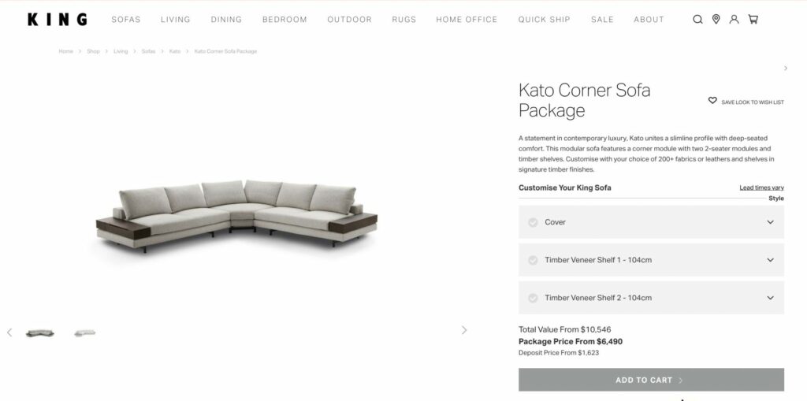Toggle the Cover option check circle
This screenshot has width=807, height=401.
pyautogui.click(x=534, y=222)
